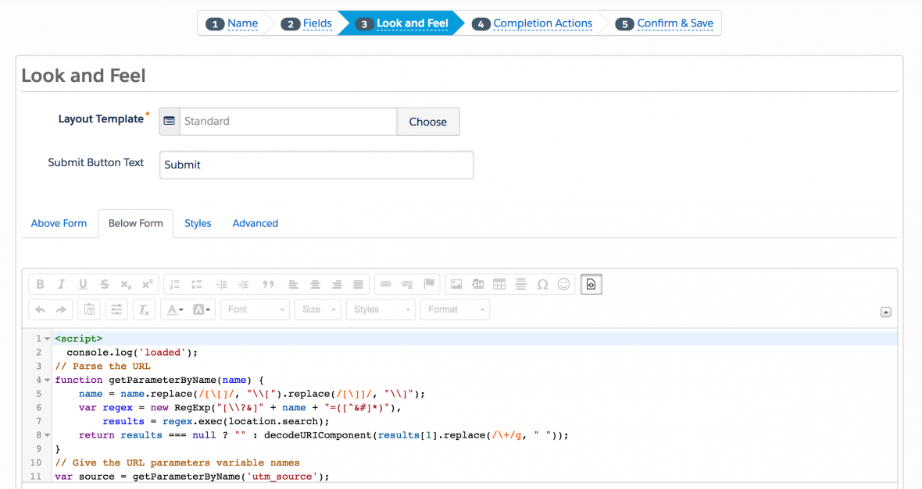Open the Format dropdown
This screenshot has height=489, width=922.
pyautogui.click(x=453, y=309)
